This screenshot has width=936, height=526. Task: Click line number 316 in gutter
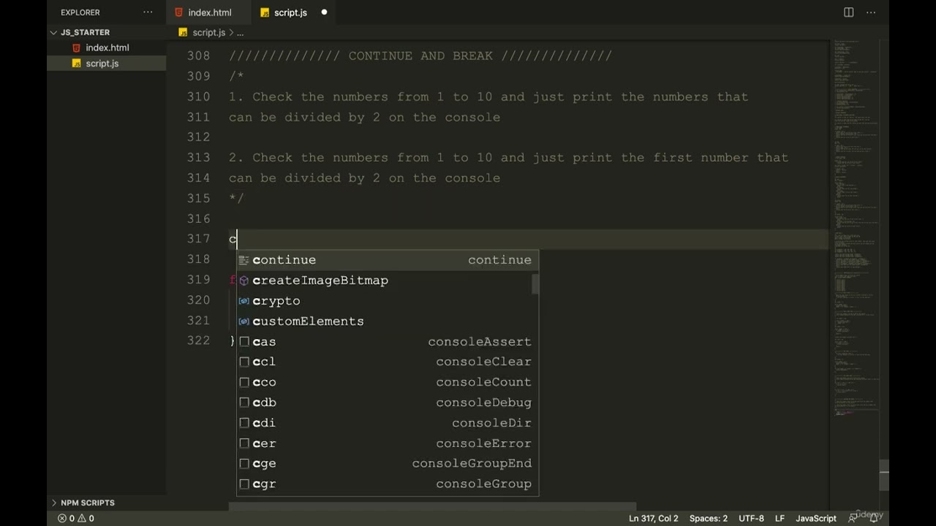[x=198, y=218]
